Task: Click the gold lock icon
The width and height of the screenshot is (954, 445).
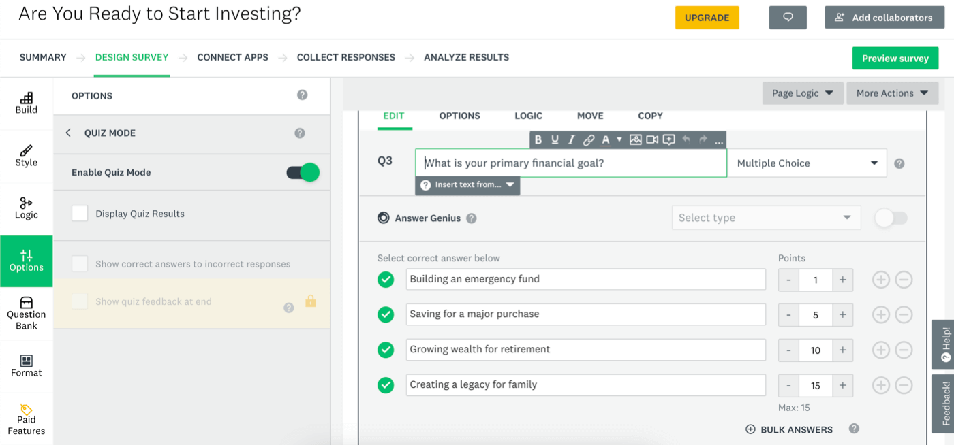Action: pos(311,300)
